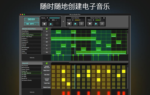Screen dimensions: 150x95
Task: Click the Side Stick row label
Action: pyautogui.click(x=47, y=75)
